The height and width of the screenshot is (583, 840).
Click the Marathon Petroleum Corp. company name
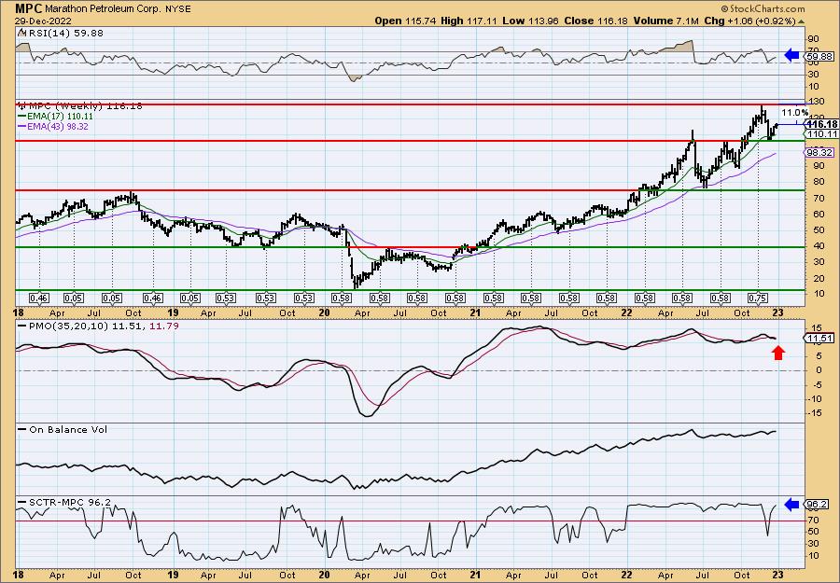103,9
